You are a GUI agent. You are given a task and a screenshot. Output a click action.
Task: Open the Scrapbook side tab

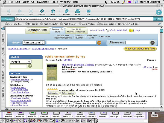pos(3,76)
